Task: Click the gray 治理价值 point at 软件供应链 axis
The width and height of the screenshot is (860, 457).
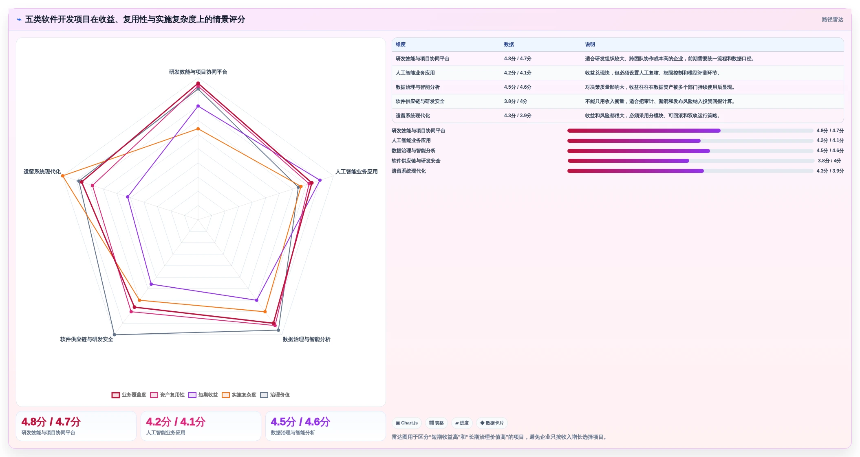Action: pyautogui.click(x=115, y=335)
